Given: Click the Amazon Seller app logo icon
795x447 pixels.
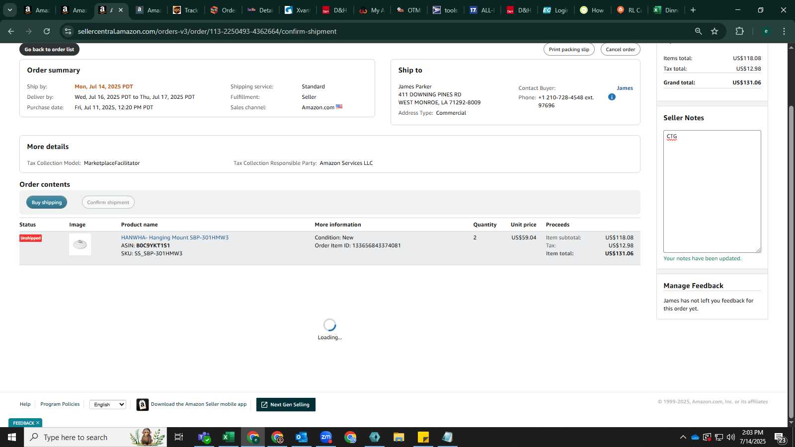Looking at the screenshot, I should (x=143, y=405).
